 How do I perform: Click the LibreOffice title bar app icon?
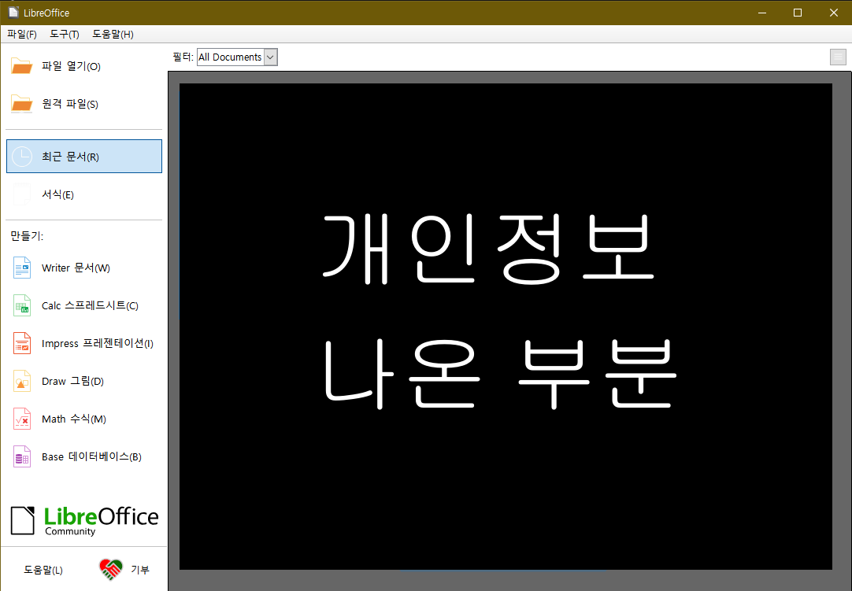point(13,12)
